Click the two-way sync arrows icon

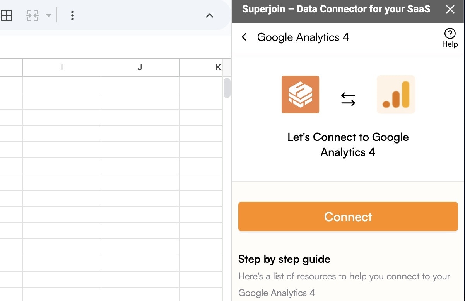[348, 100]
